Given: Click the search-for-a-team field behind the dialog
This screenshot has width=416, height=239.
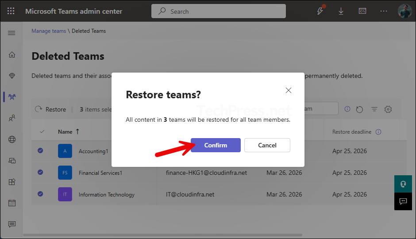Looking at the screenshot, I should [321, 109].
